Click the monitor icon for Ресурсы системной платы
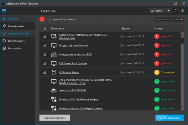 (x=54, y=45)
